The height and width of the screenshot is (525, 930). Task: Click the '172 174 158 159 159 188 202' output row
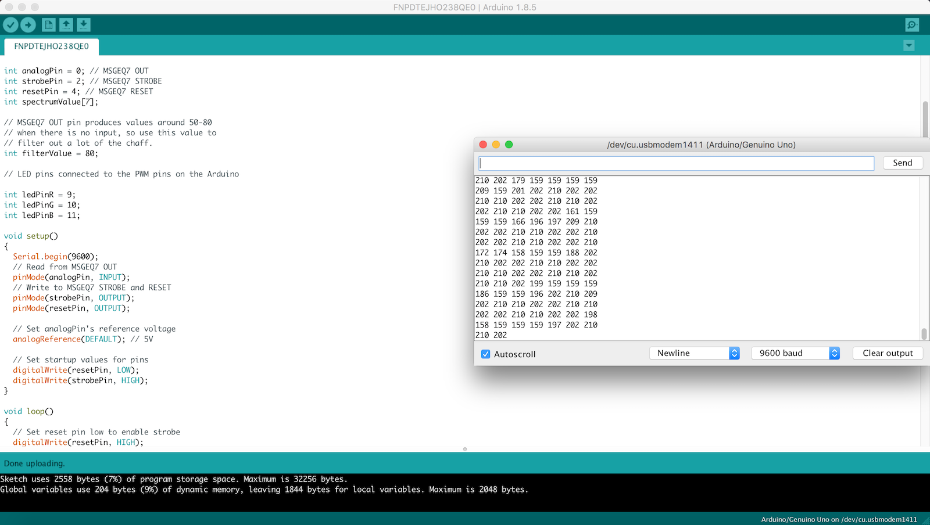coord(536,253)
